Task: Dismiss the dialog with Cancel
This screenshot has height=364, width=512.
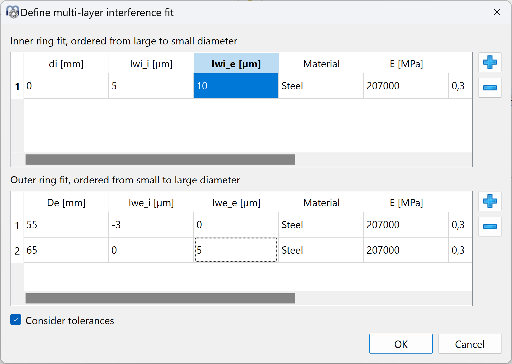Action: [469, 344]
